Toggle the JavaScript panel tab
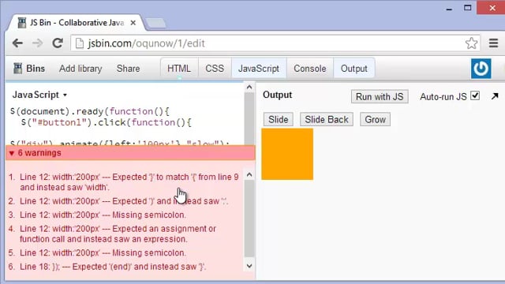 (259, 69)
